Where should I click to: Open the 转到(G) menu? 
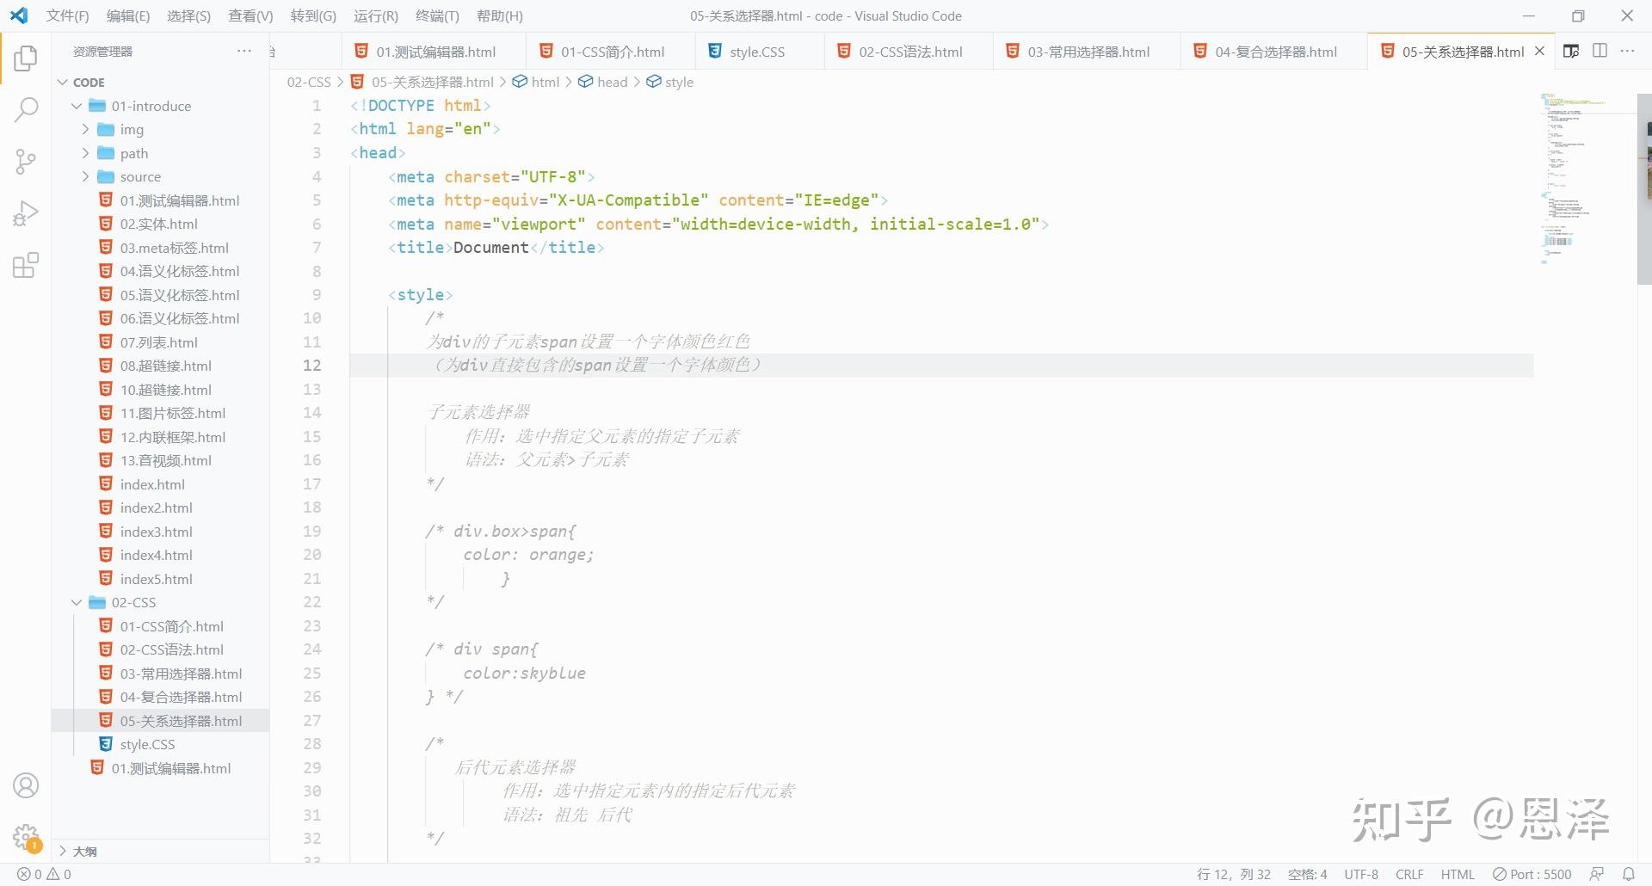[x=313, y=15]
